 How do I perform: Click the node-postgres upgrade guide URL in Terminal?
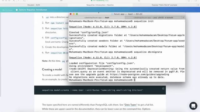tap(139, 74)
